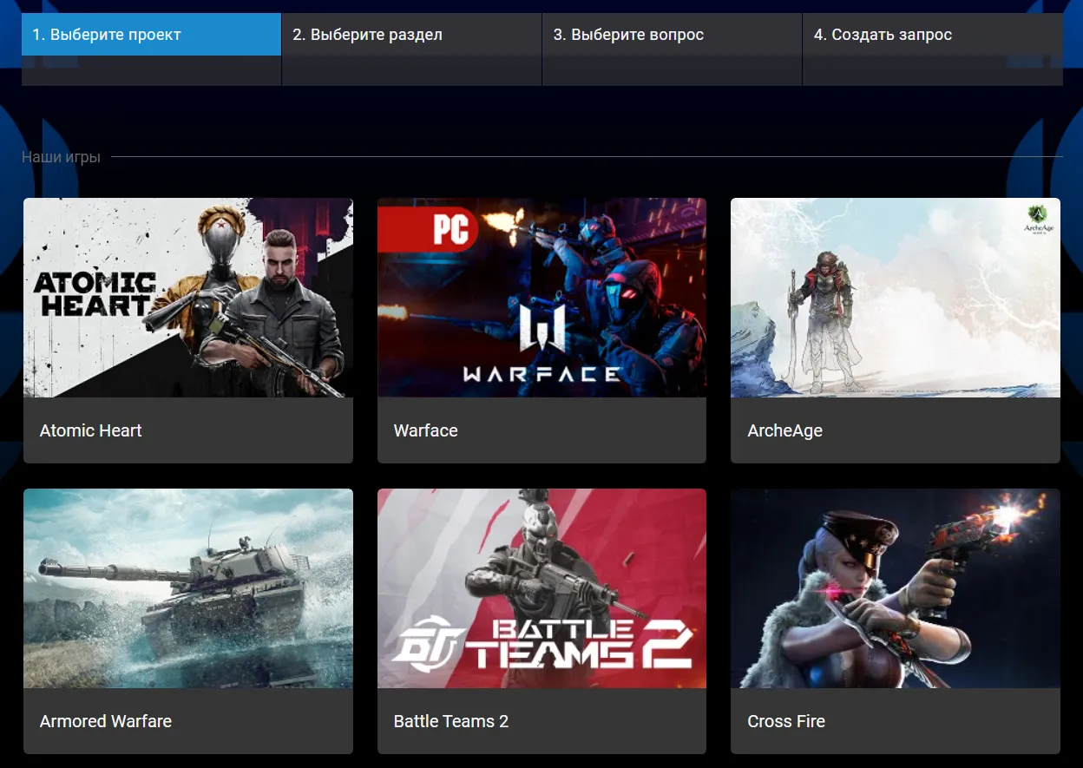
Task: Click the 'Atomic Heart' title label
Action: point(91,430)
